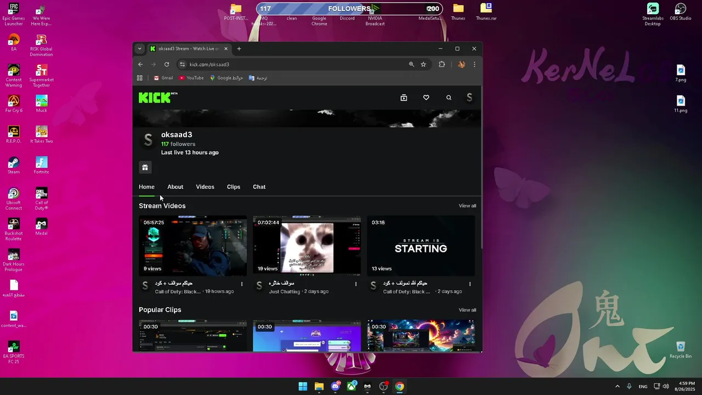702x395 pixels.
Task: Open the Kick browse icon in header
Action: click(x=404, y=98)
